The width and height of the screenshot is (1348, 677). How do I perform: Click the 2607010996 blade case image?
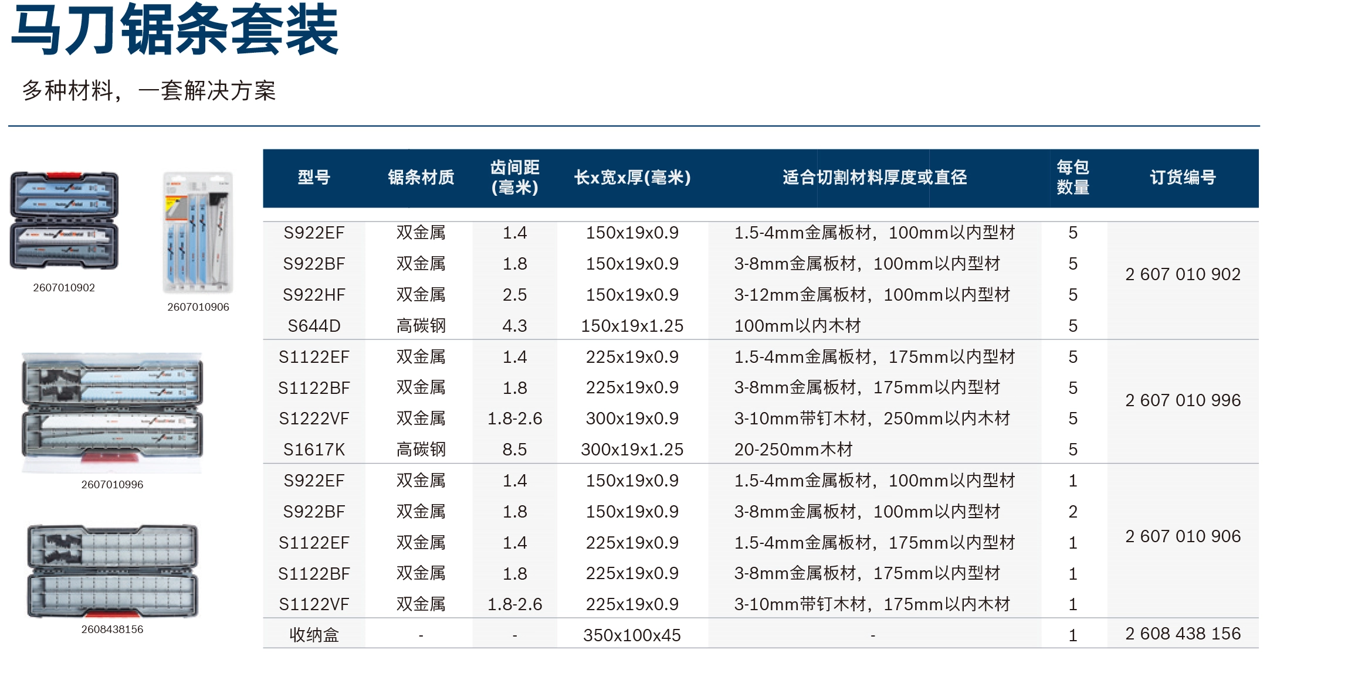(x=112, y=412)
